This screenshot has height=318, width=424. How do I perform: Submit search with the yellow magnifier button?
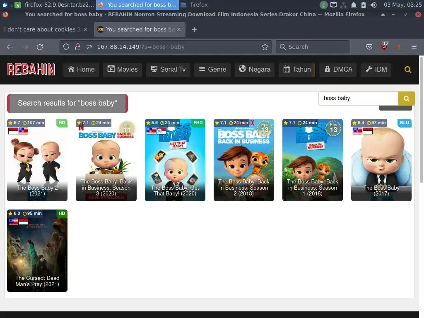[406, 99]
